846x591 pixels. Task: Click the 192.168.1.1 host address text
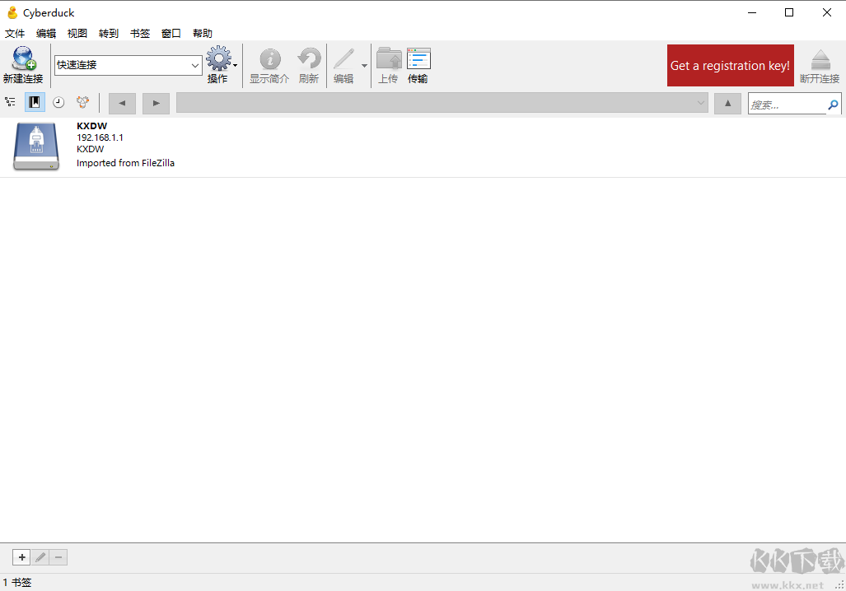(x=100, y=137)
